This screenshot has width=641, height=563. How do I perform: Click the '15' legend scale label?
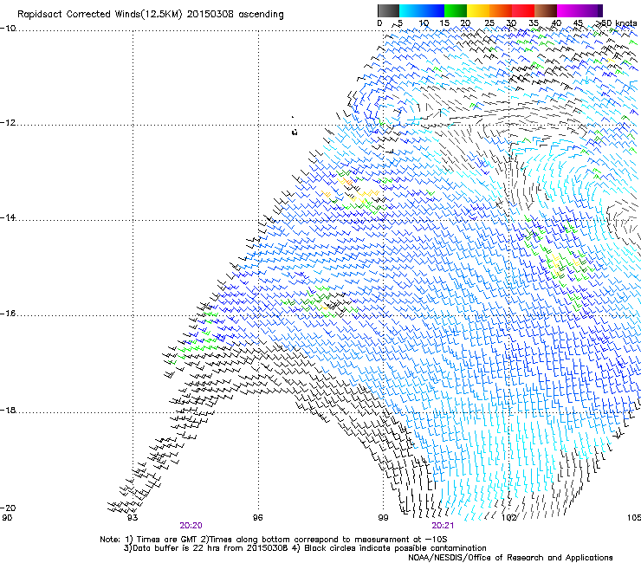point(444,23)
